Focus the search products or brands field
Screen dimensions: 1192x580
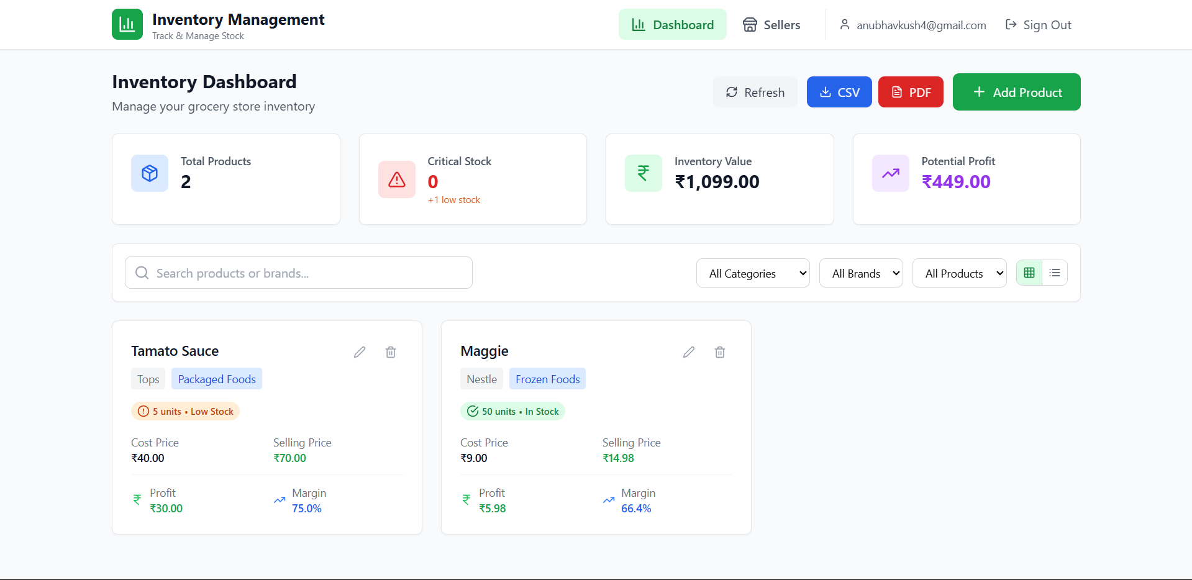tap(299, 273)
